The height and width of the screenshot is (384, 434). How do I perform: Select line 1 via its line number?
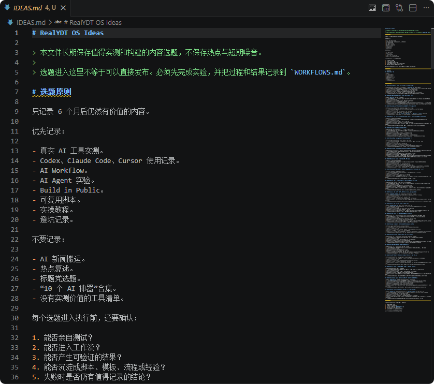tap(17, 33)
